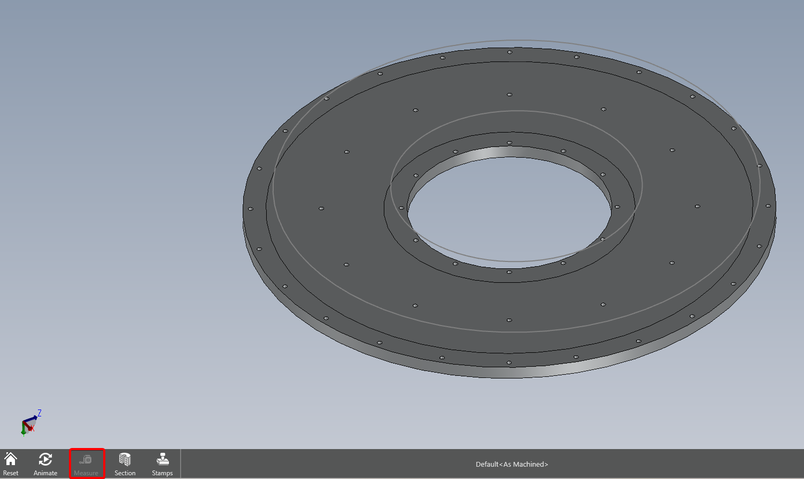
Task: Click the Default<As Machined> configuration label
Action: click(x=512, y=464)
